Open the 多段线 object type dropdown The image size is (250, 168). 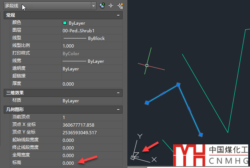tap(94, 6)
